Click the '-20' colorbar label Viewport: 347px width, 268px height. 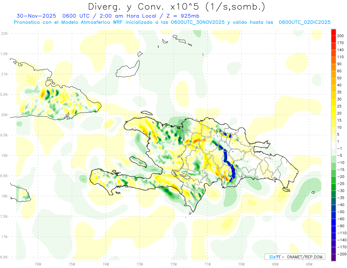(x=341, y=177)
